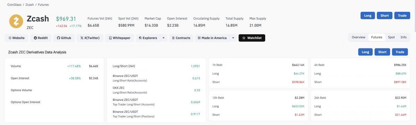Click the 1h Rekt $663.14K value
The width and height of the screenshot is (416, 125).
pos(298,65)
